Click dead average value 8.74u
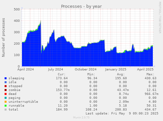This screenshot has width=163, height=121. [124, 94]
